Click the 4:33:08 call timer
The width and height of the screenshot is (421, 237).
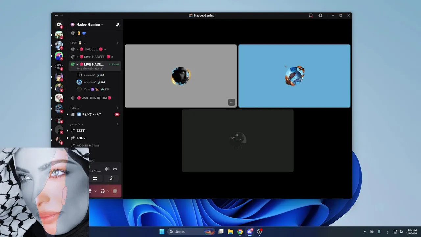tap(114, 65)
